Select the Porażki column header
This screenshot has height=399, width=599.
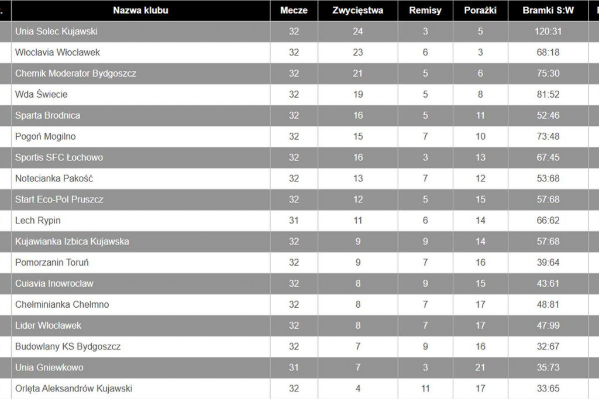point(480,11)
